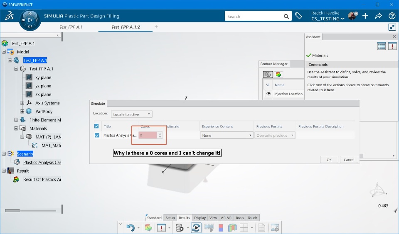Select Plastics Analysis Cas tree link
Screen dimensions: 399x234
click(x=42, y=162)
